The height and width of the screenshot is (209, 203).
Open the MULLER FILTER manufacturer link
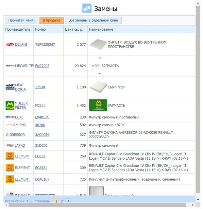[21, 105]
